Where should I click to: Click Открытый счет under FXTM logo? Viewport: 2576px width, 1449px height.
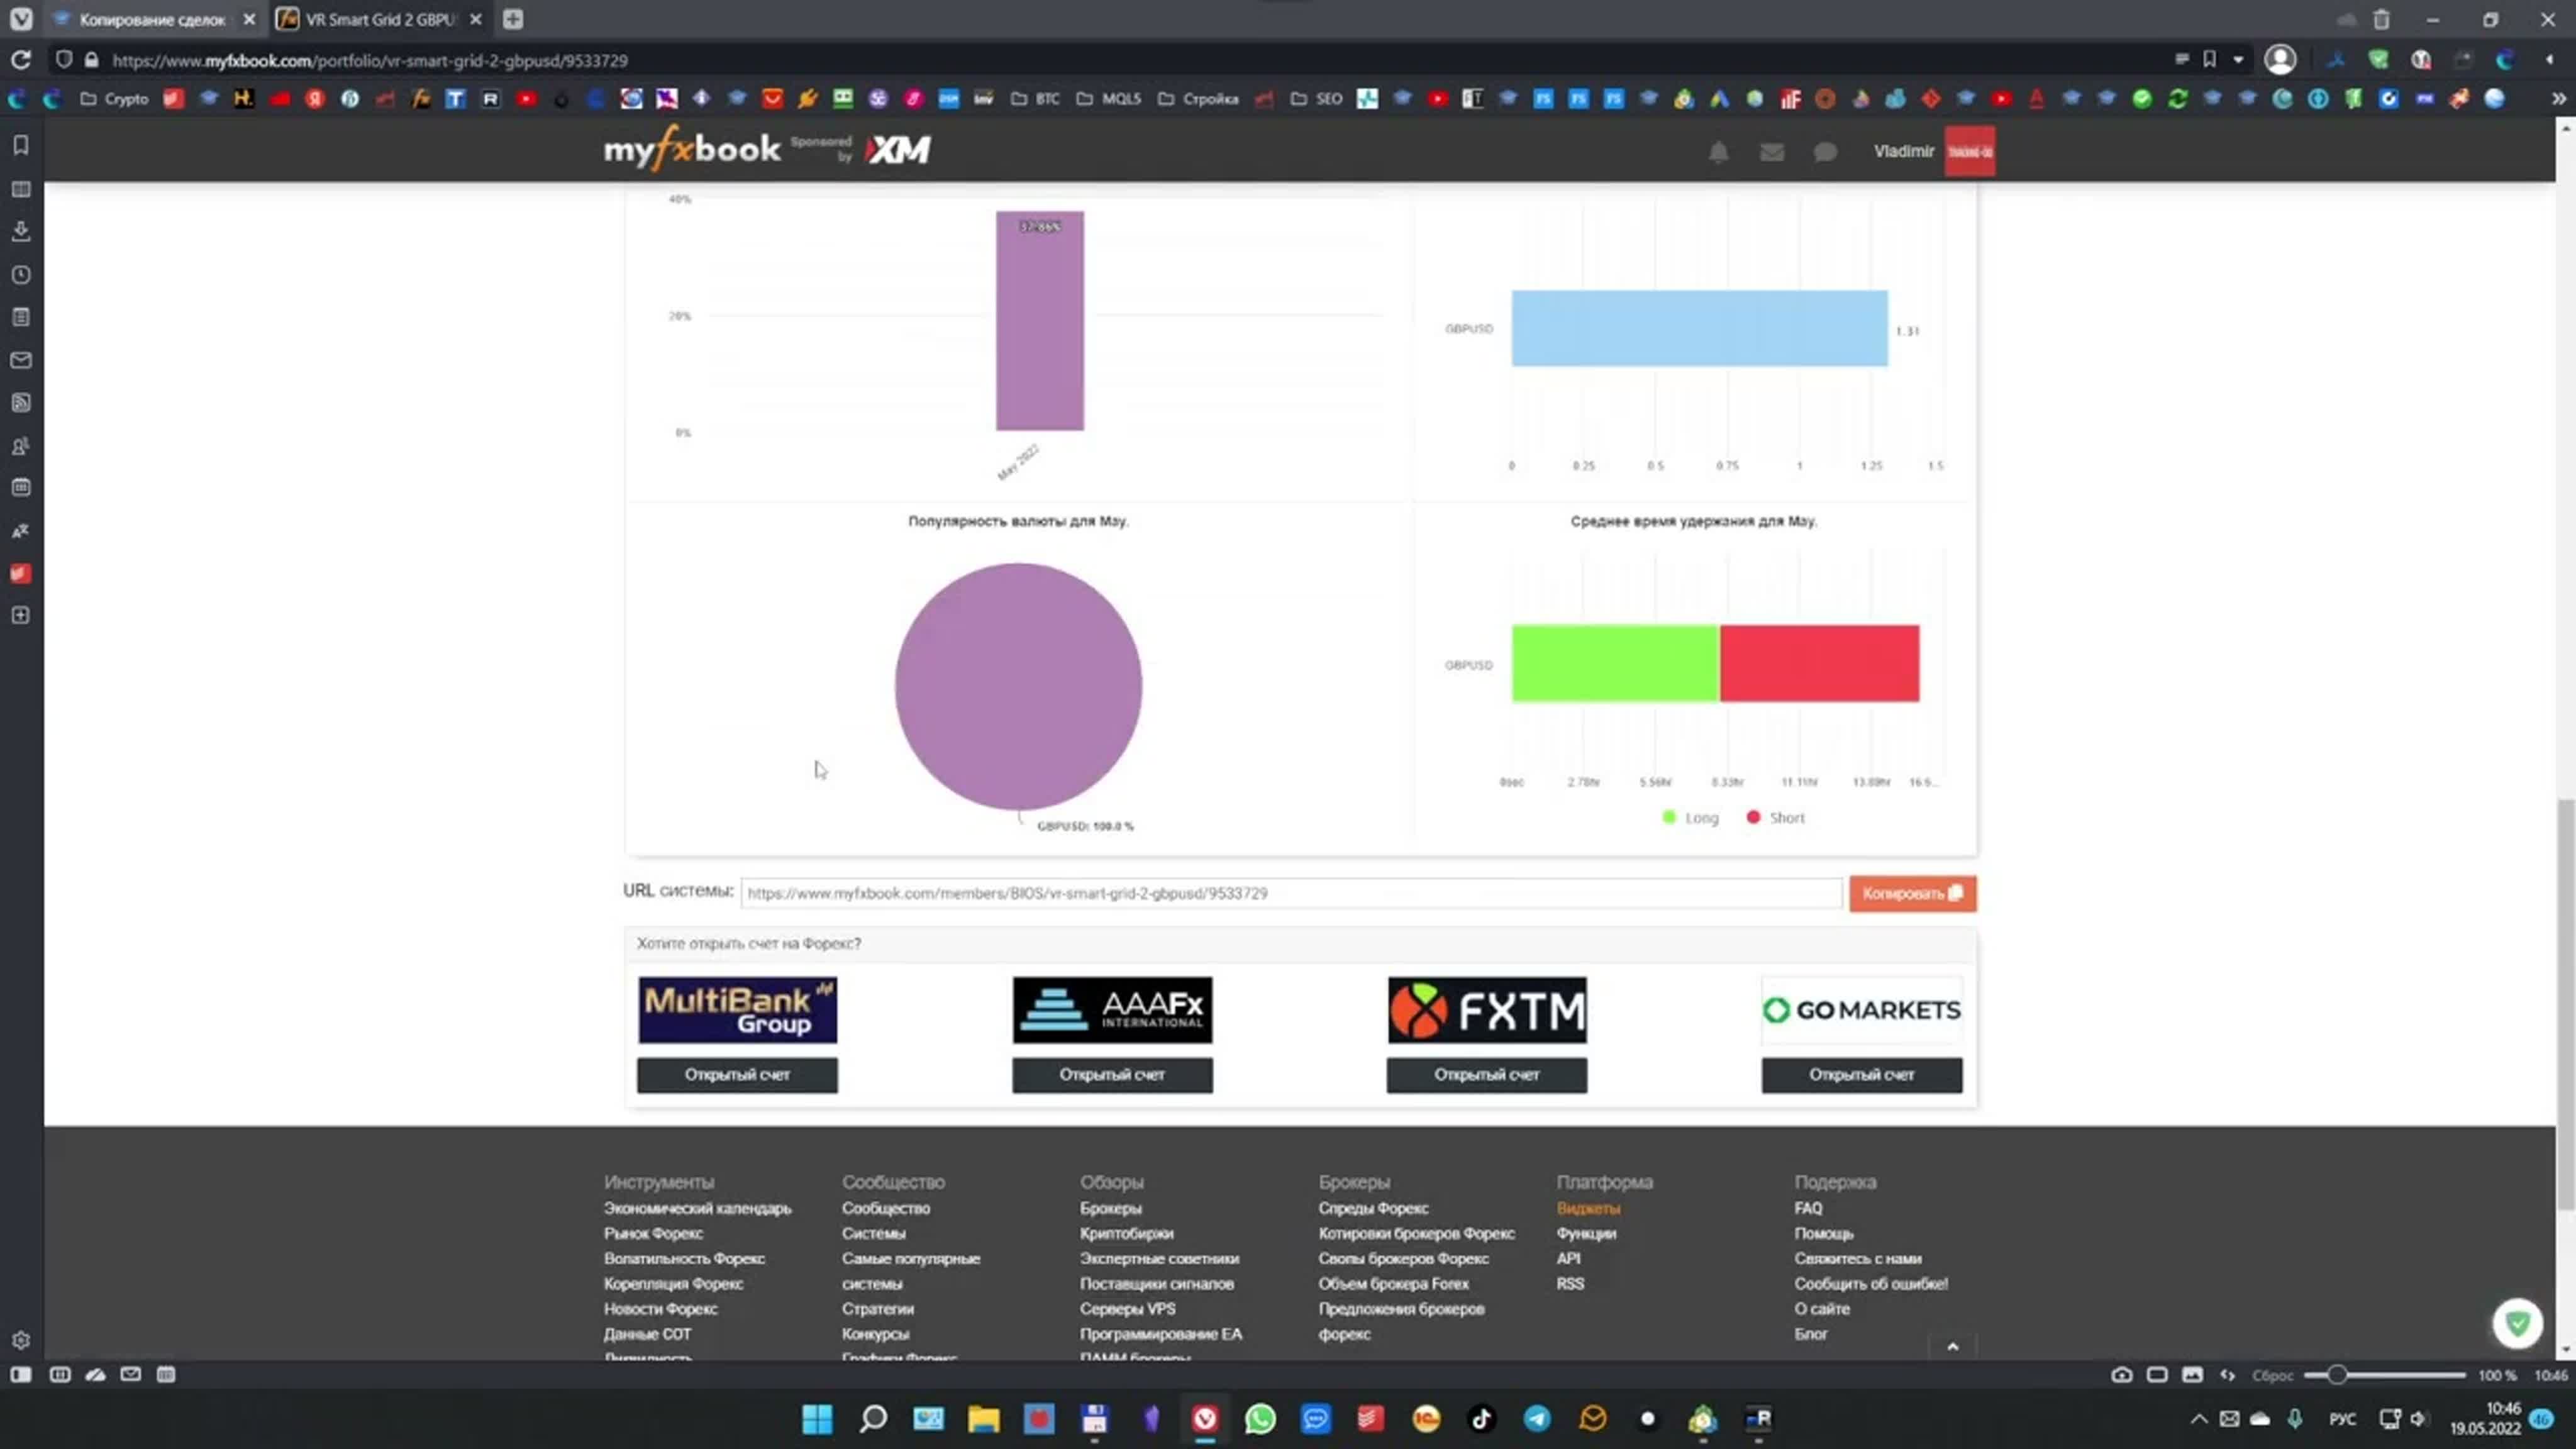[1486, 1074]
